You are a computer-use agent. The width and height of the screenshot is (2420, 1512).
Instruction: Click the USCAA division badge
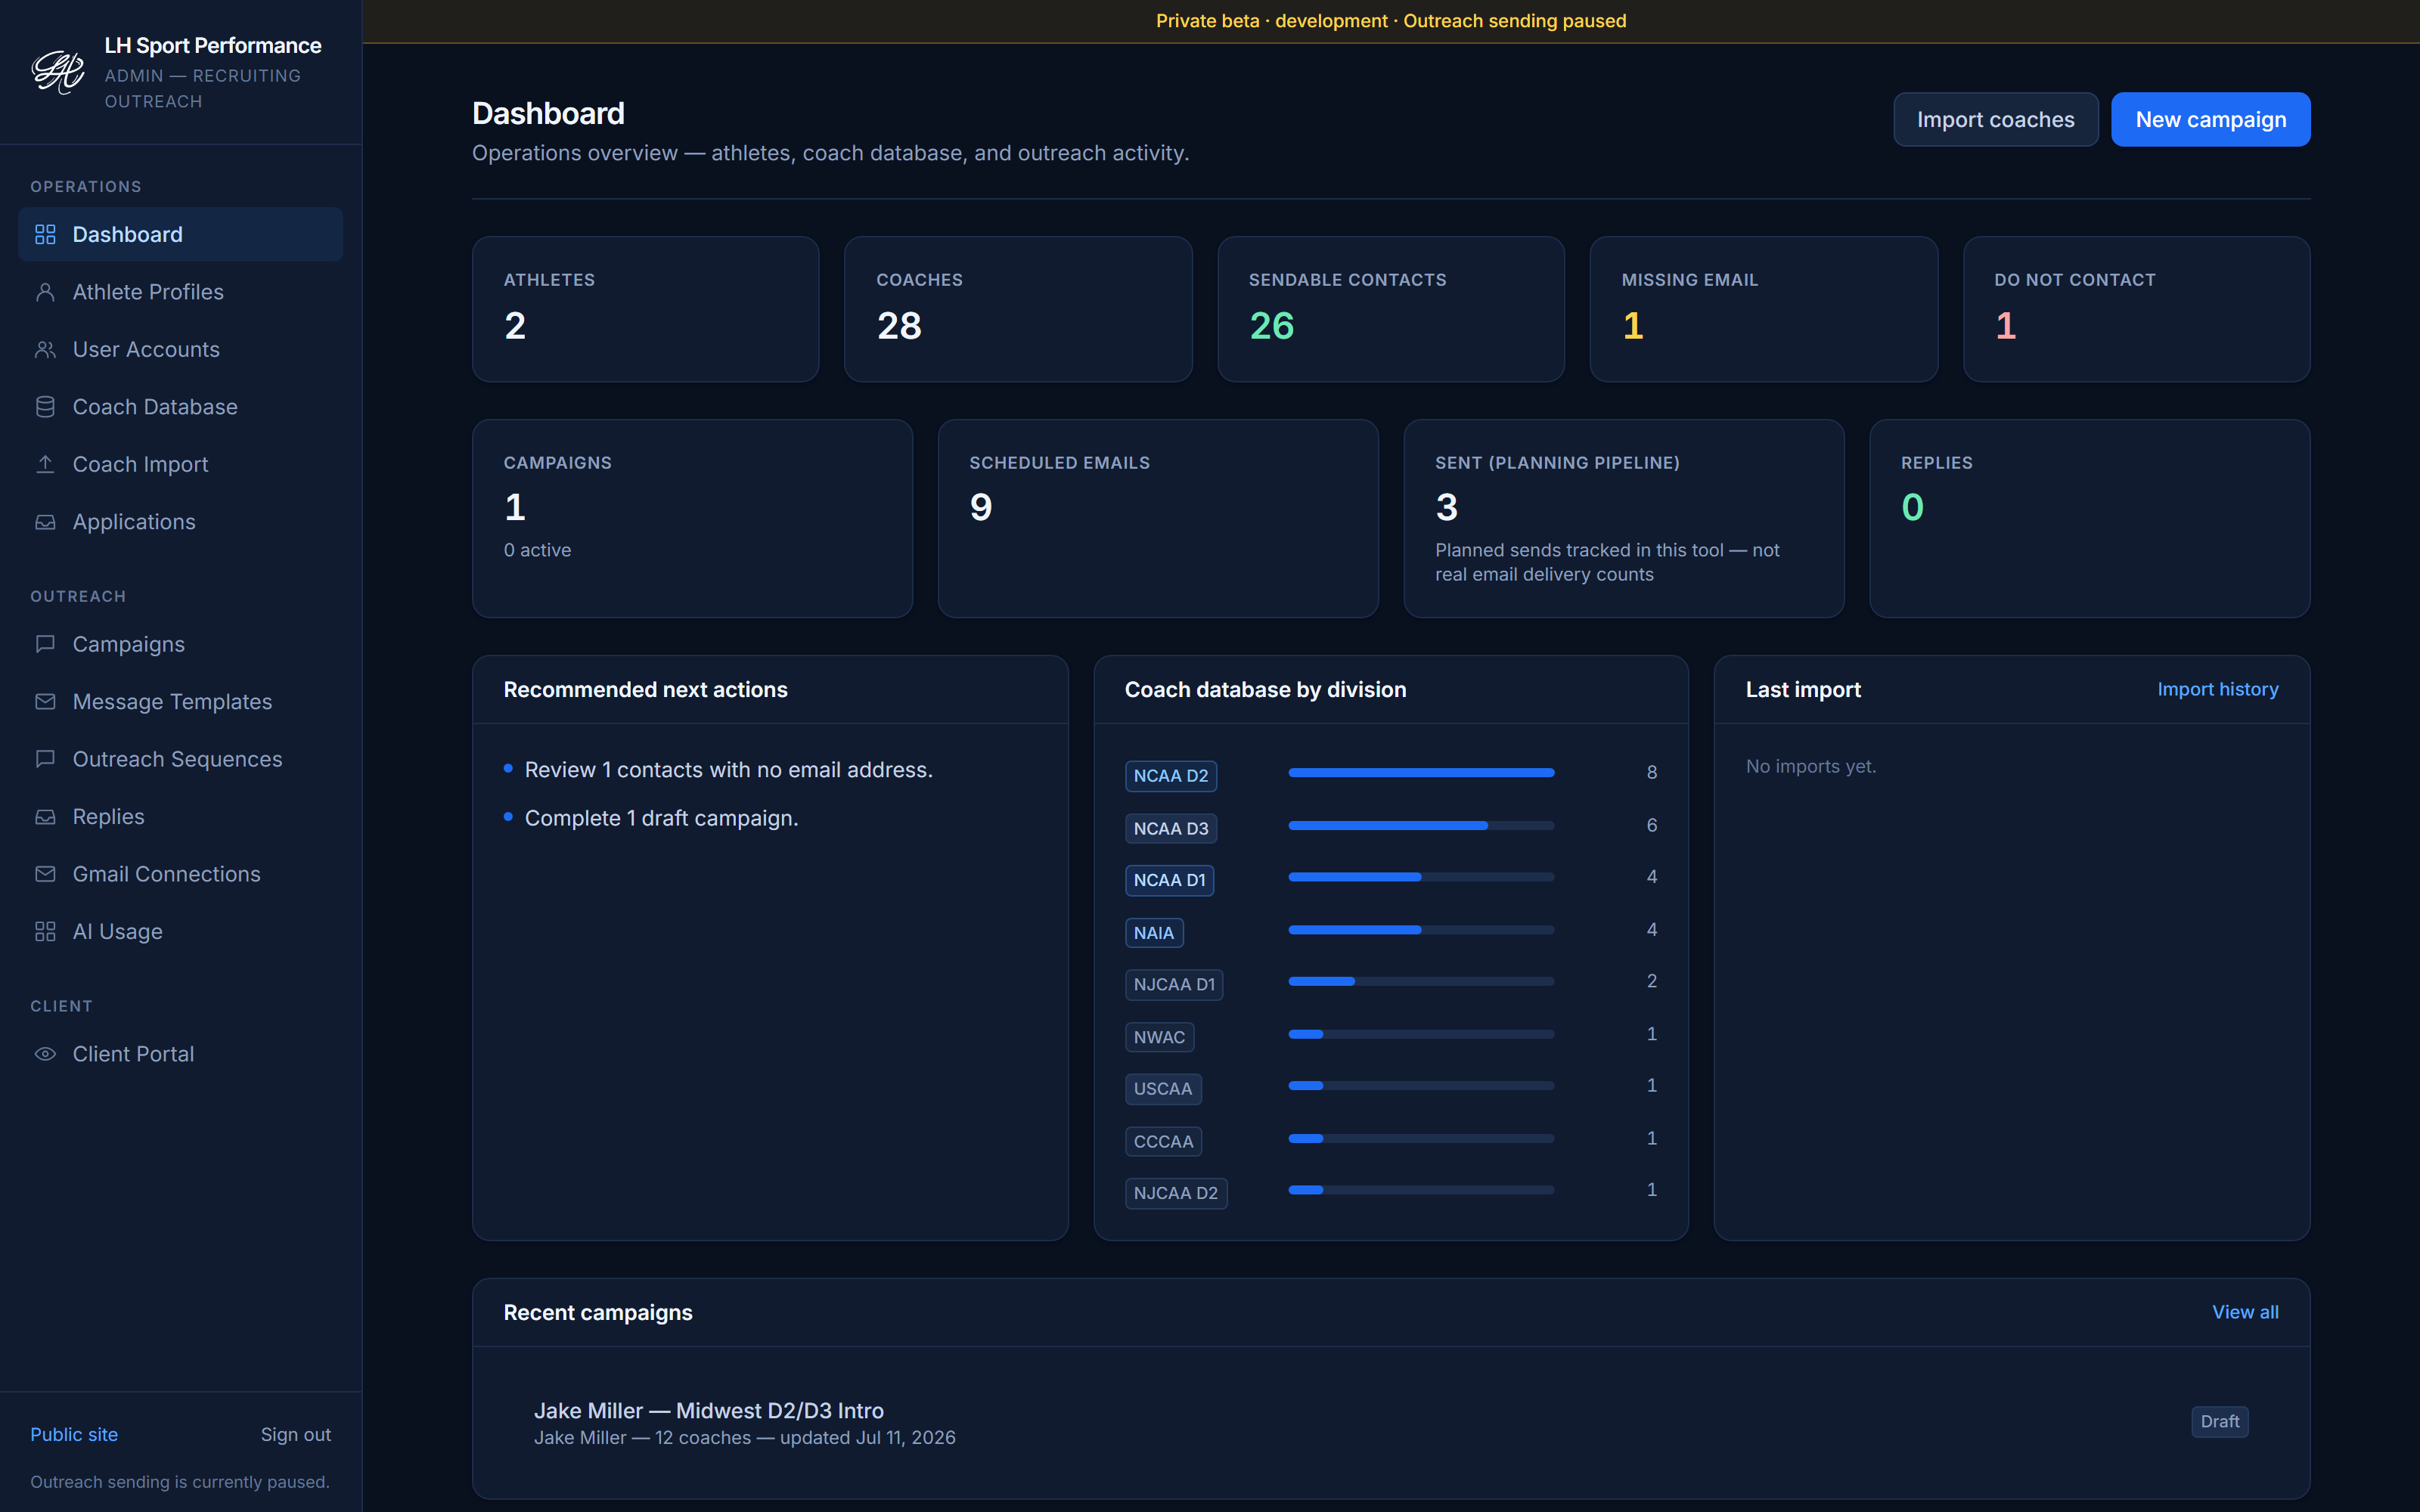[1163, 1088]
